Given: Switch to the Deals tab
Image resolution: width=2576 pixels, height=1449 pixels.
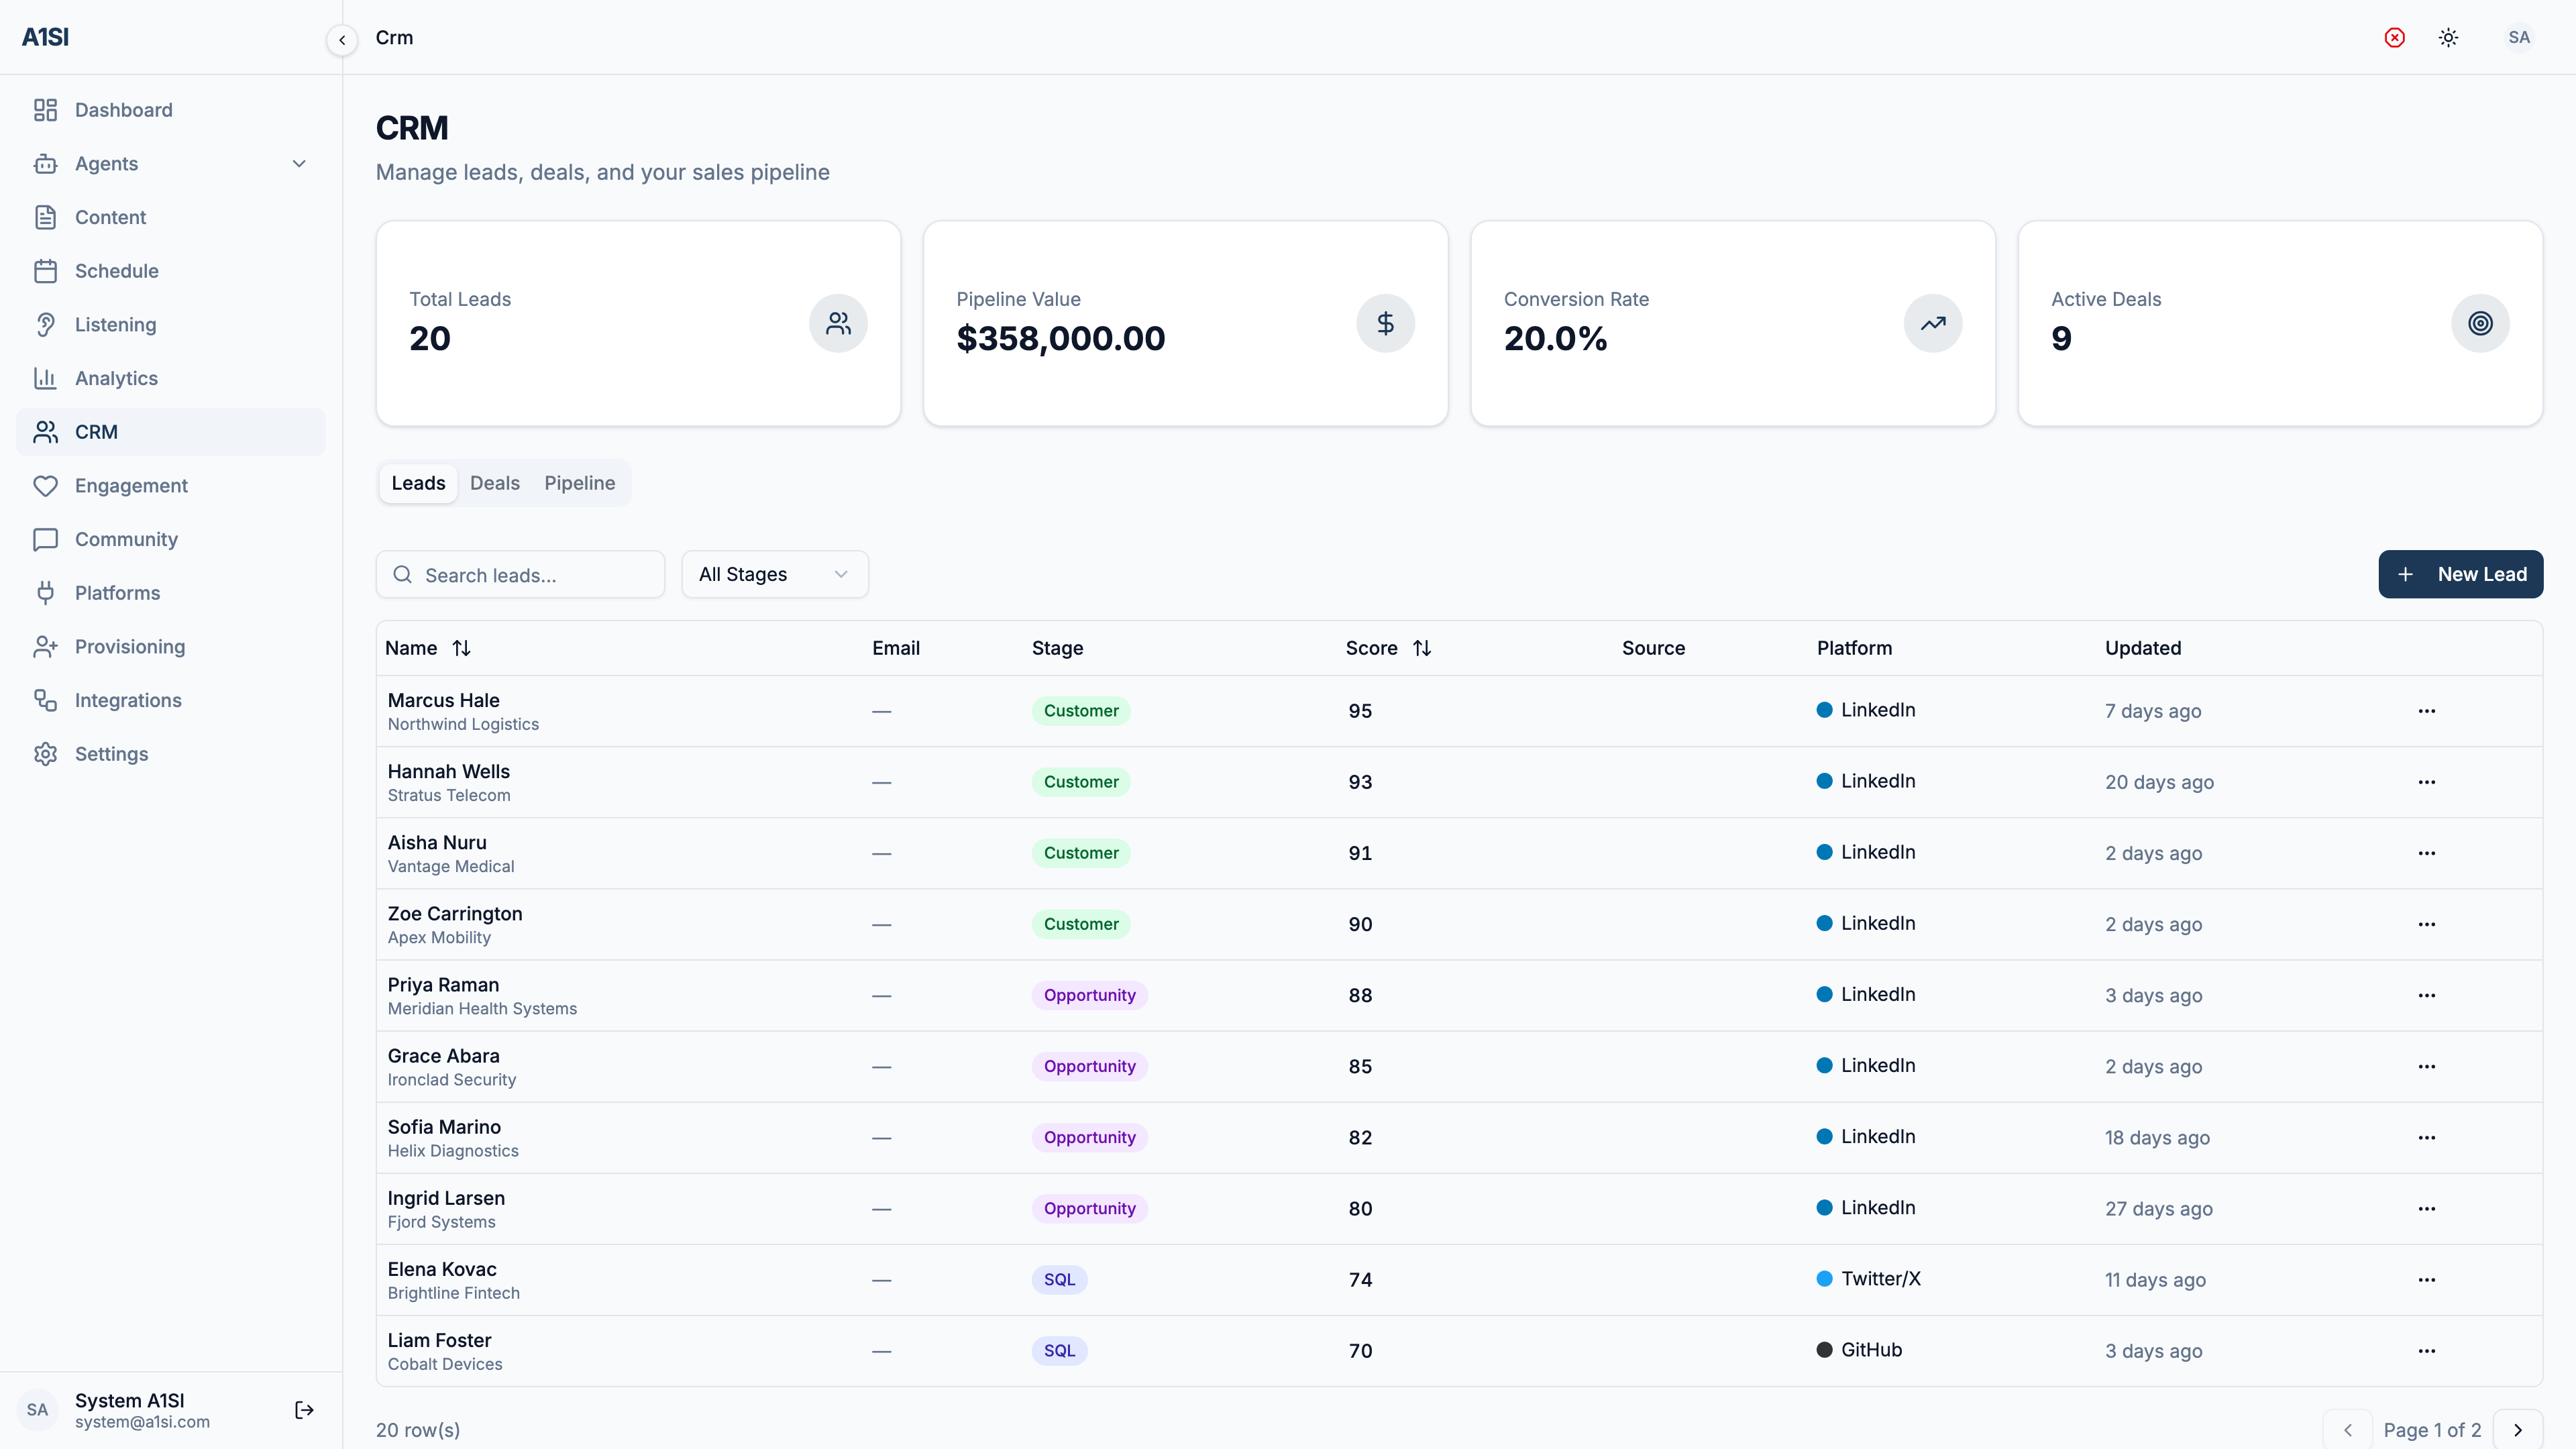Looking at the screenshot, I should pyautogui.click(x=495, y=483).
